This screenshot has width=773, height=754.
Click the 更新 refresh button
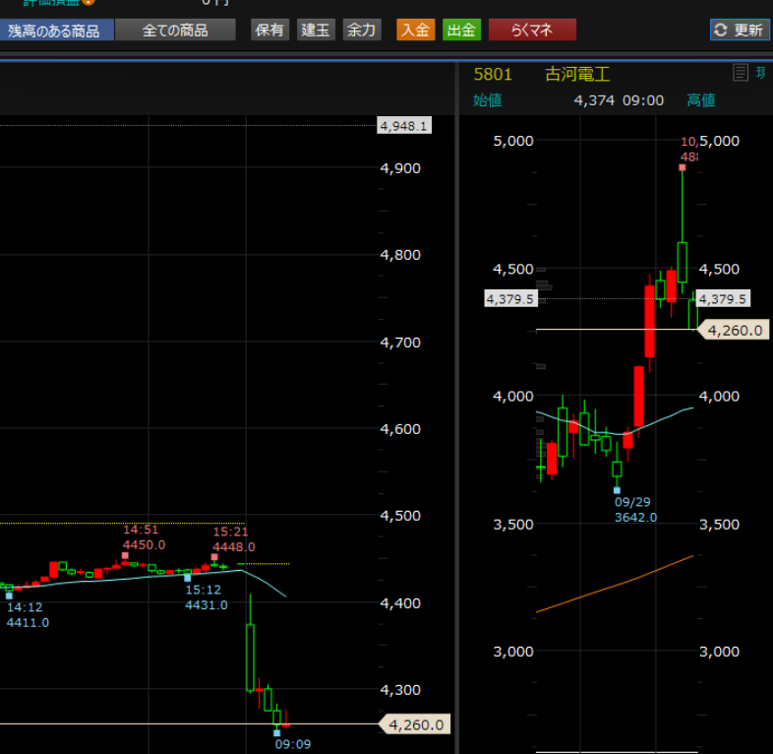coord(740,31)
